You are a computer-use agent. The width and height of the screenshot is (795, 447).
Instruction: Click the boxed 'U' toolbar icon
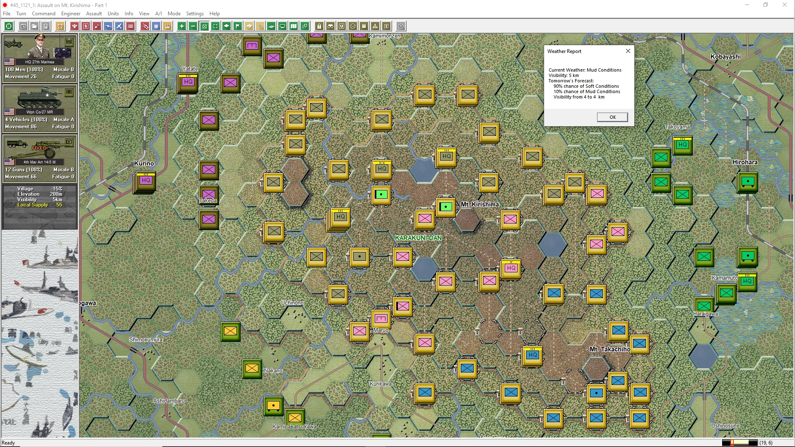(x=342, y=26)
